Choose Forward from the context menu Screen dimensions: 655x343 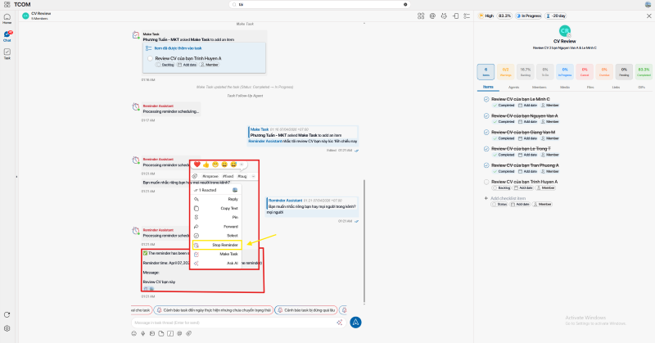click(216, 227)
